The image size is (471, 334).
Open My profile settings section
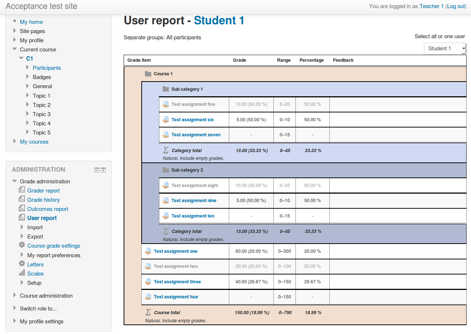[42, 322]
